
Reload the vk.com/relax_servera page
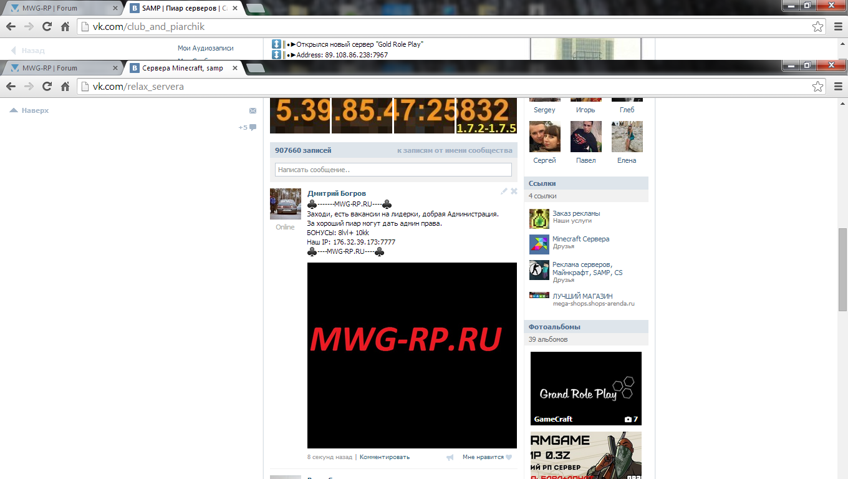(x=47, y=87)
